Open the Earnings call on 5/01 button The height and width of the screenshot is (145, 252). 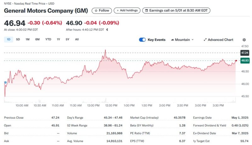(176, 10)
